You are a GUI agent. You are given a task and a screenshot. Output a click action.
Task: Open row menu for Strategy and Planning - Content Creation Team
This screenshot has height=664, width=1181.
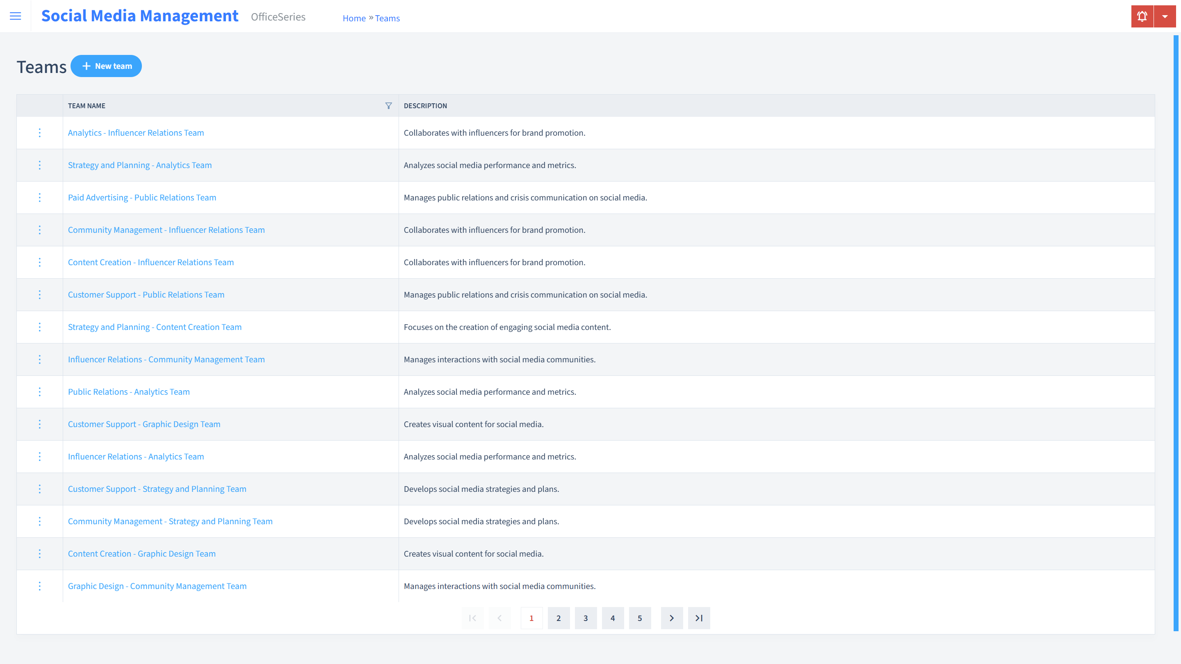tap(40, 327)
